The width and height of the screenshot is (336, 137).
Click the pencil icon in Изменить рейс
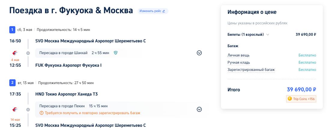(x=164, y=11)
